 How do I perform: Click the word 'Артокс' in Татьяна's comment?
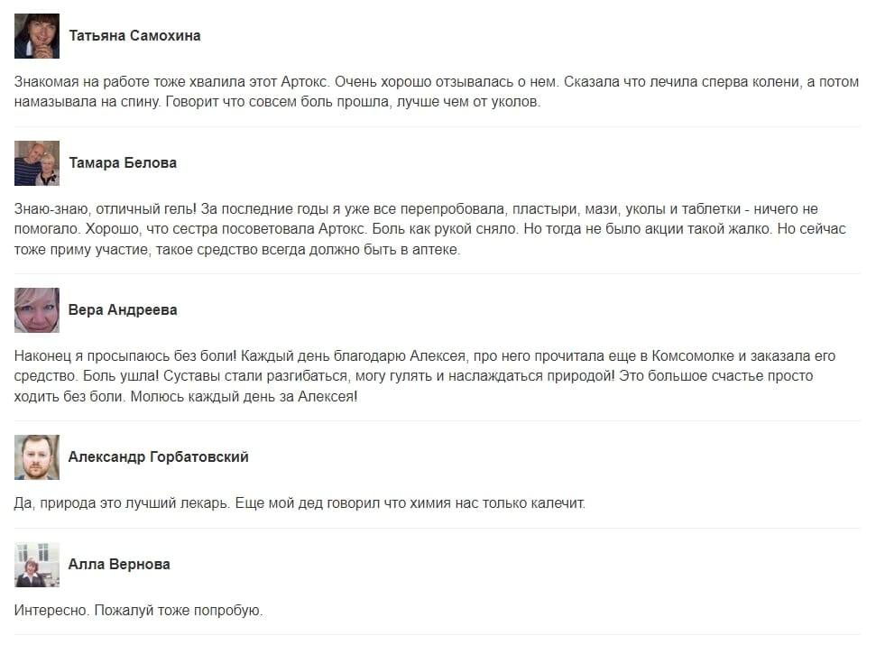point(305,82)
